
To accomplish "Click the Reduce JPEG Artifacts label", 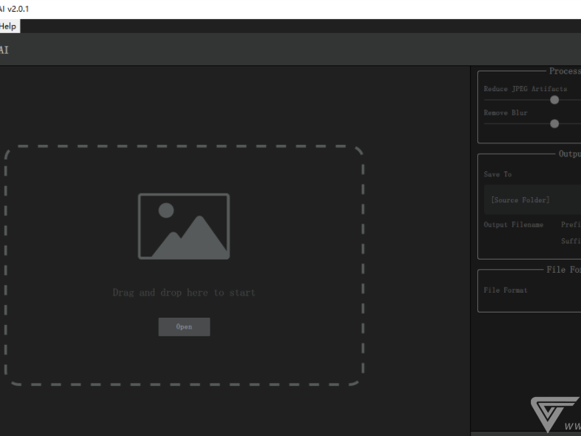I will point(525,89).
